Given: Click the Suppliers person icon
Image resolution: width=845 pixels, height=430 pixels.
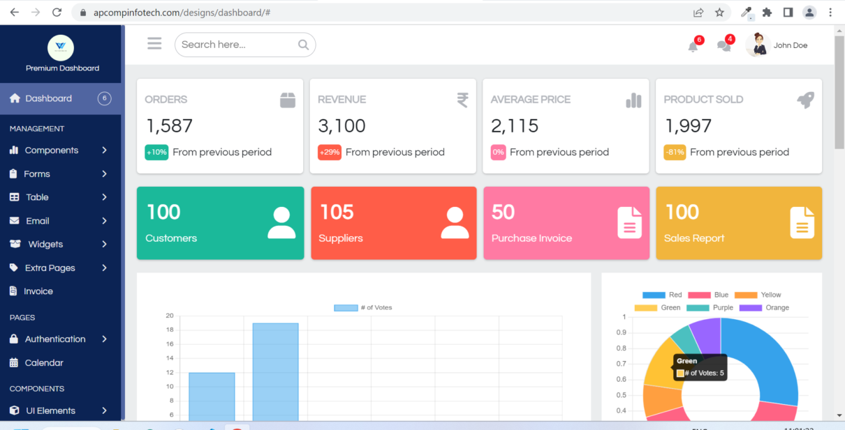Looking at the screenshot, I should pos(455,223).
